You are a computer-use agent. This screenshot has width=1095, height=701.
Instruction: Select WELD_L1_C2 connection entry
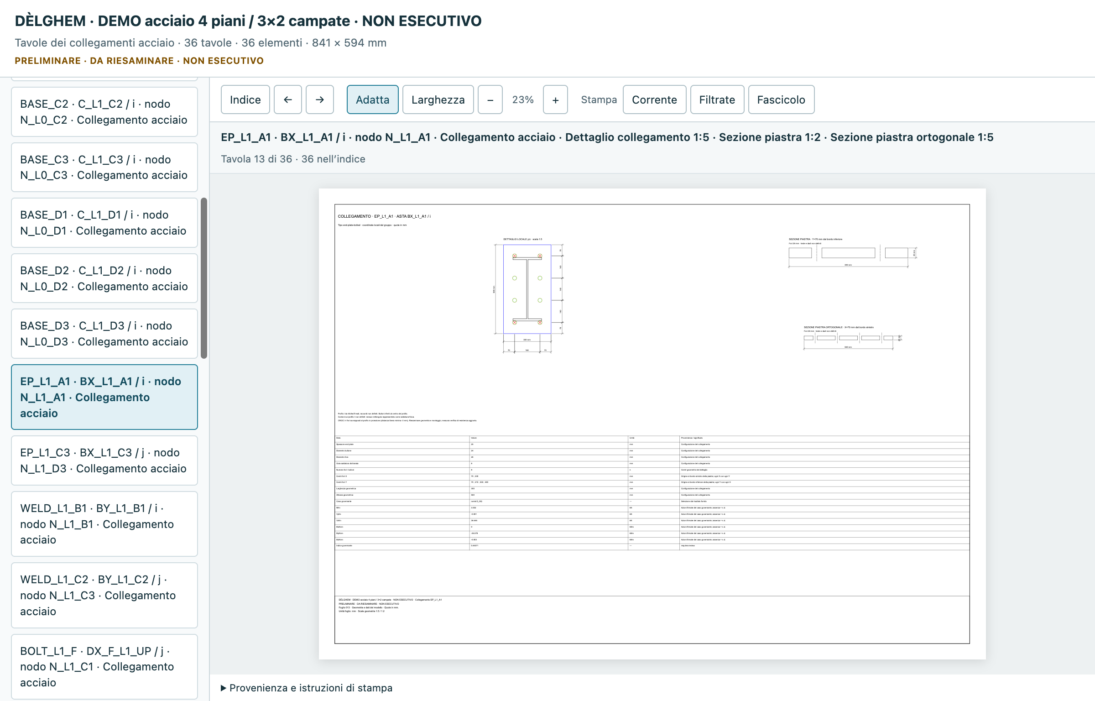coord(104,595)
